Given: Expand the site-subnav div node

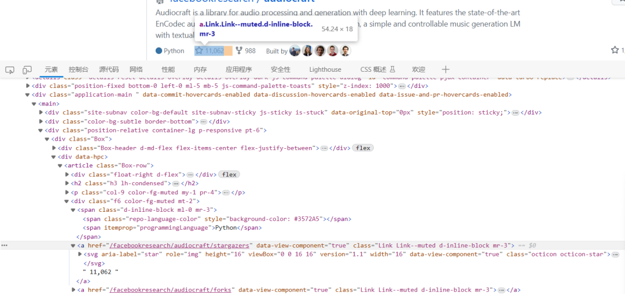Looking at the screenshot, I should pyautogui.click(x=41, y=113).
